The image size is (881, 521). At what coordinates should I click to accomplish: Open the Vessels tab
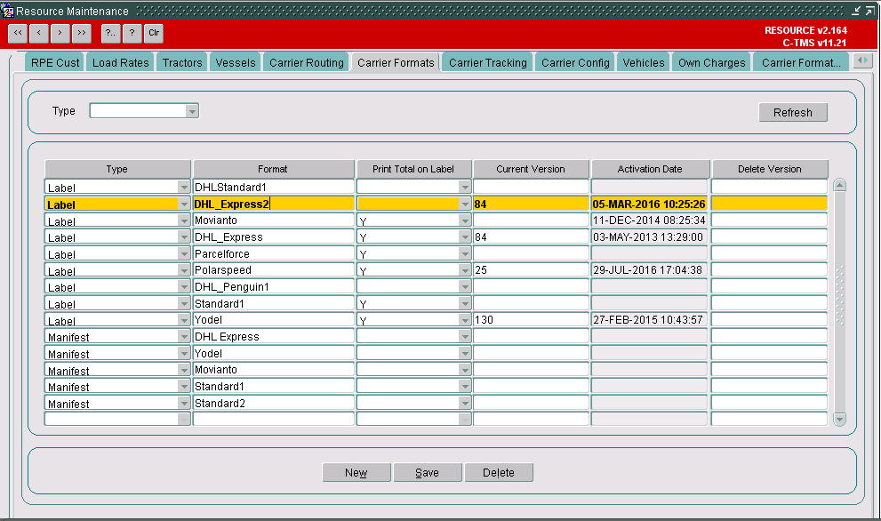point(236,62)
